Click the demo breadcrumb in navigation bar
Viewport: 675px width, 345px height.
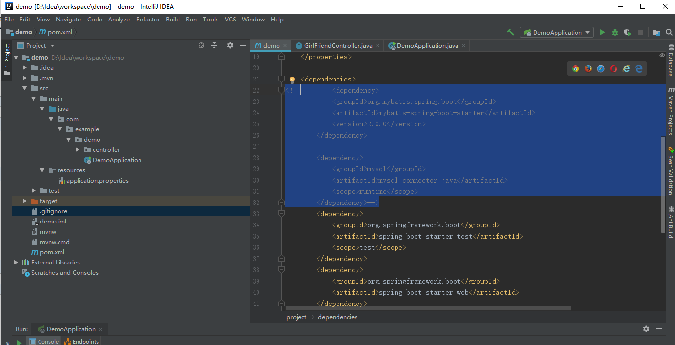click(x=20, y=32)
